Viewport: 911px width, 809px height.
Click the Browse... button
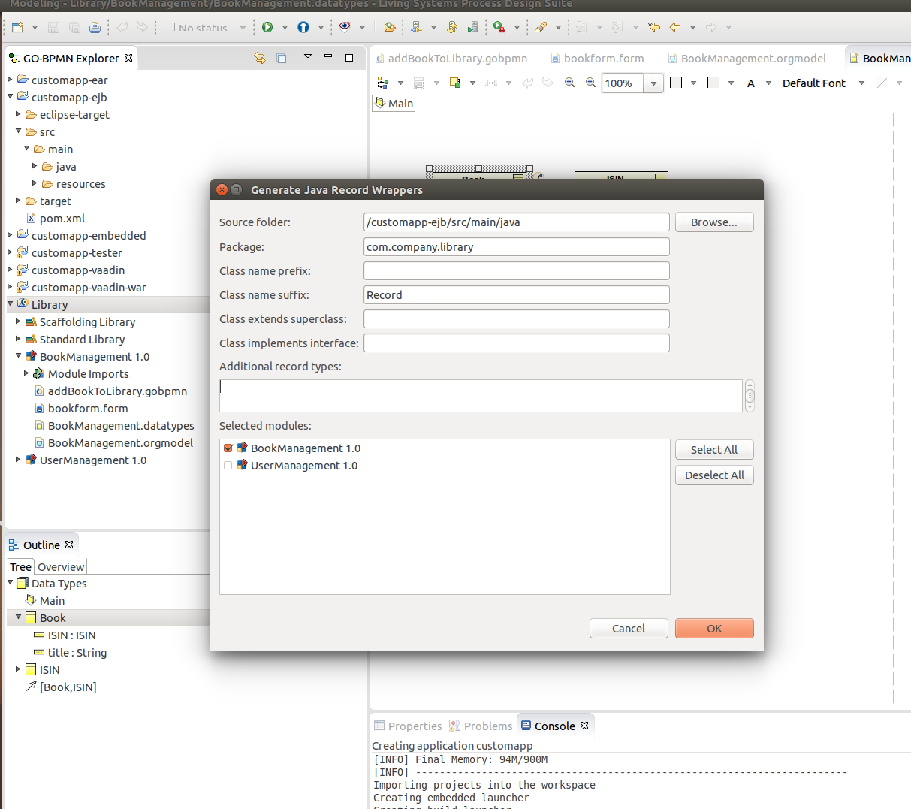(x=714, y=222)
